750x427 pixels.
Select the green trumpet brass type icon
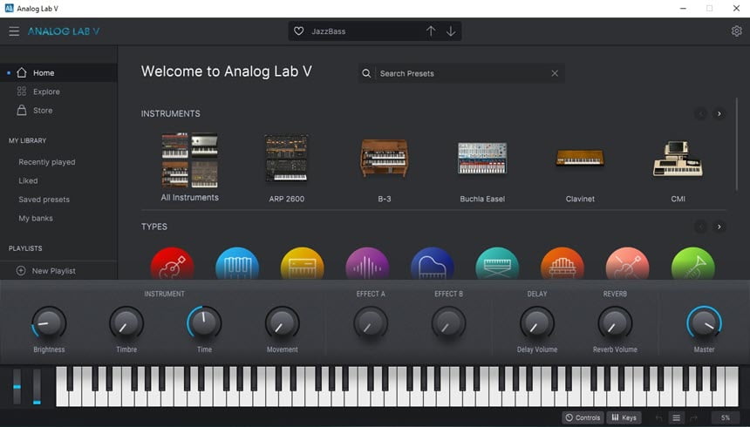[x=693, y=263]
